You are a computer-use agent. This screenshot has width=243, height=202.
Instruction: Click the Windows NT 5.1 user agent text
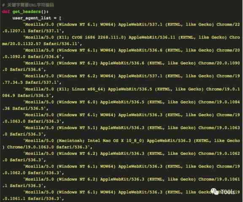click(x=77, y=128)
